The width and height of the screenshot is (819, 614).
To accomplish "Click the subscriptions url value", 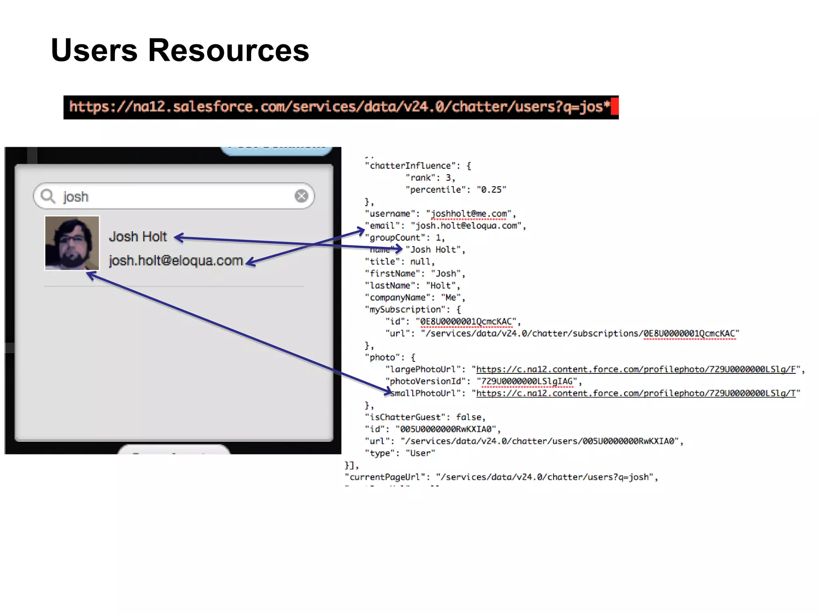I will click(x=580, y=334).
